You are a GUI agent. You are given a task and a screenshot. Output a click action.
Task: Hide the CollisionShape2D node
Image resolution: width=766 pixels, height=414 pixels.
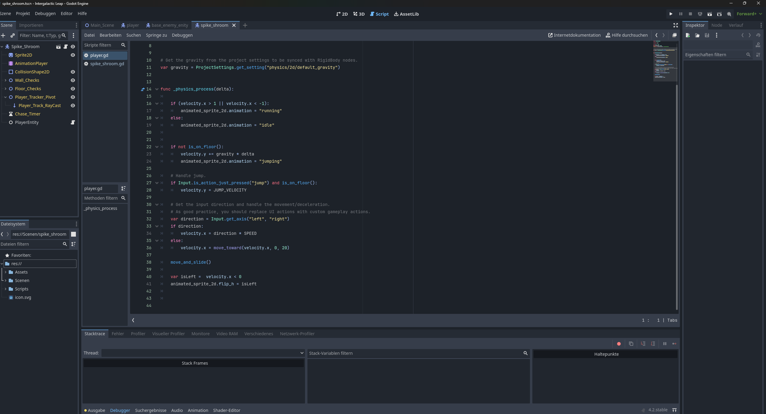(73, 72)
